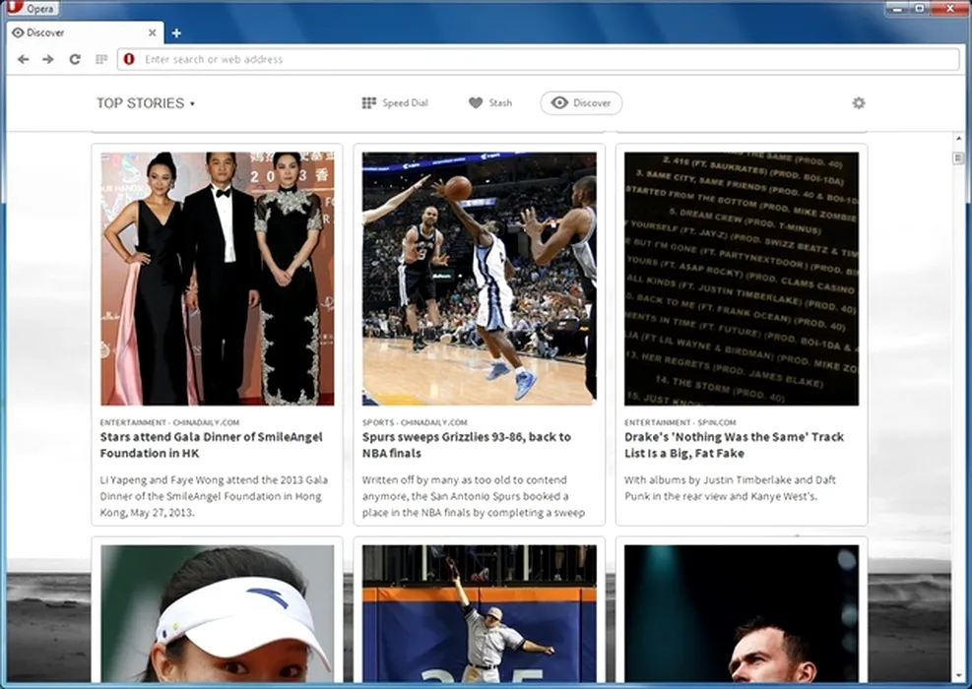Click the basketball game photo thumbnail
This screenshot has width=972, height=689.
tap(479, 279)
